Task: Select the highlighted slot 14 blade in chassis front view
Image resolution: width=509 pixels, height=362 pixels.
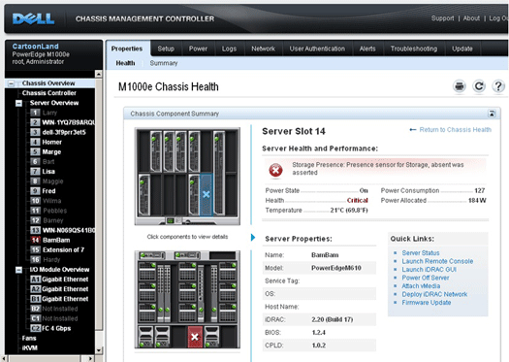Action: 207,195
